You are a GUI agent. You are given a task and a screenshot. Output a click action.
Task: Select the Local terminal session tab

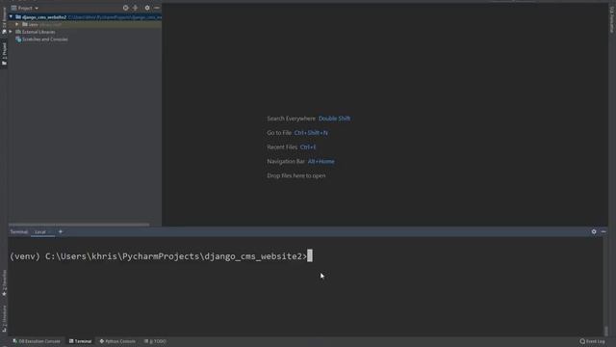tap(40, 232)
